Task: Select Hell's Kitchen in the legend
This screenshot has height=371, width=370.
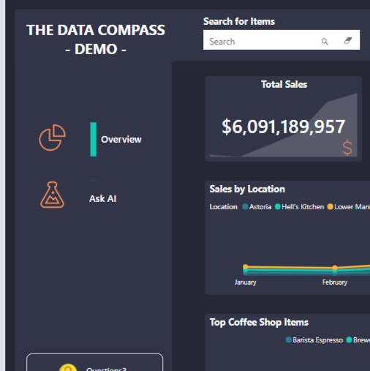Action: coord(300,207)
